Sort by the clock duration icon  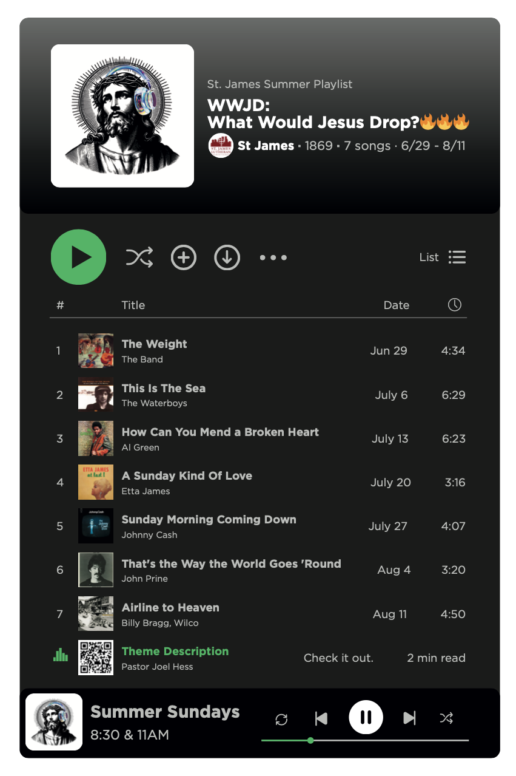click(455, 305)
